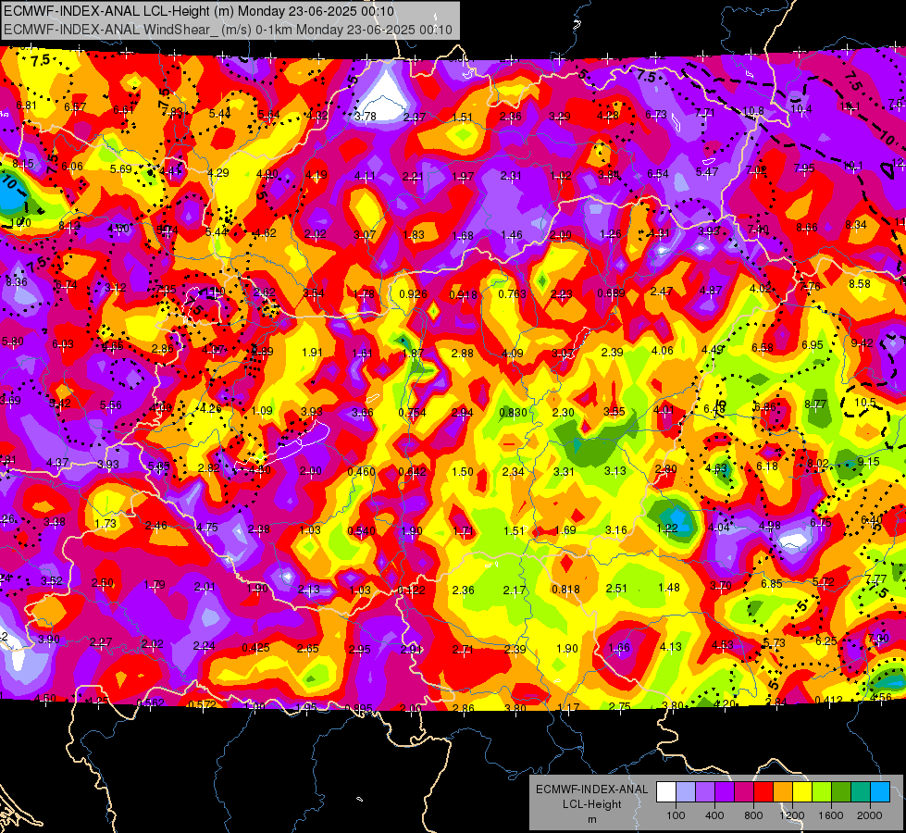Click the legend scale label 100
The height and width of the screenshot is (833, 906).
click(x=676, y=815)
